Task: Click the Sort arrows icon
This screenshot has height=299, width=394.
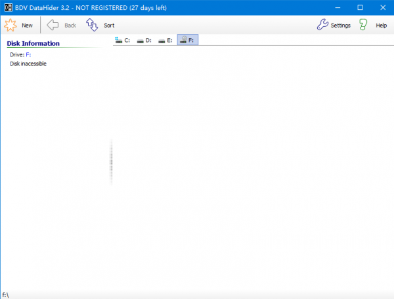Action: pos(92,25)
